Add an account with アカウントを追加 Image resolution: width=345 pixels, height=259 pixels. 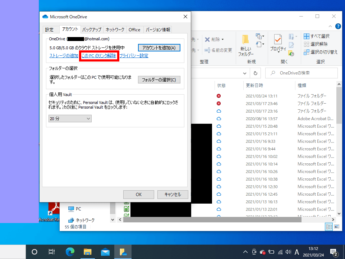(x=159, y=47)
